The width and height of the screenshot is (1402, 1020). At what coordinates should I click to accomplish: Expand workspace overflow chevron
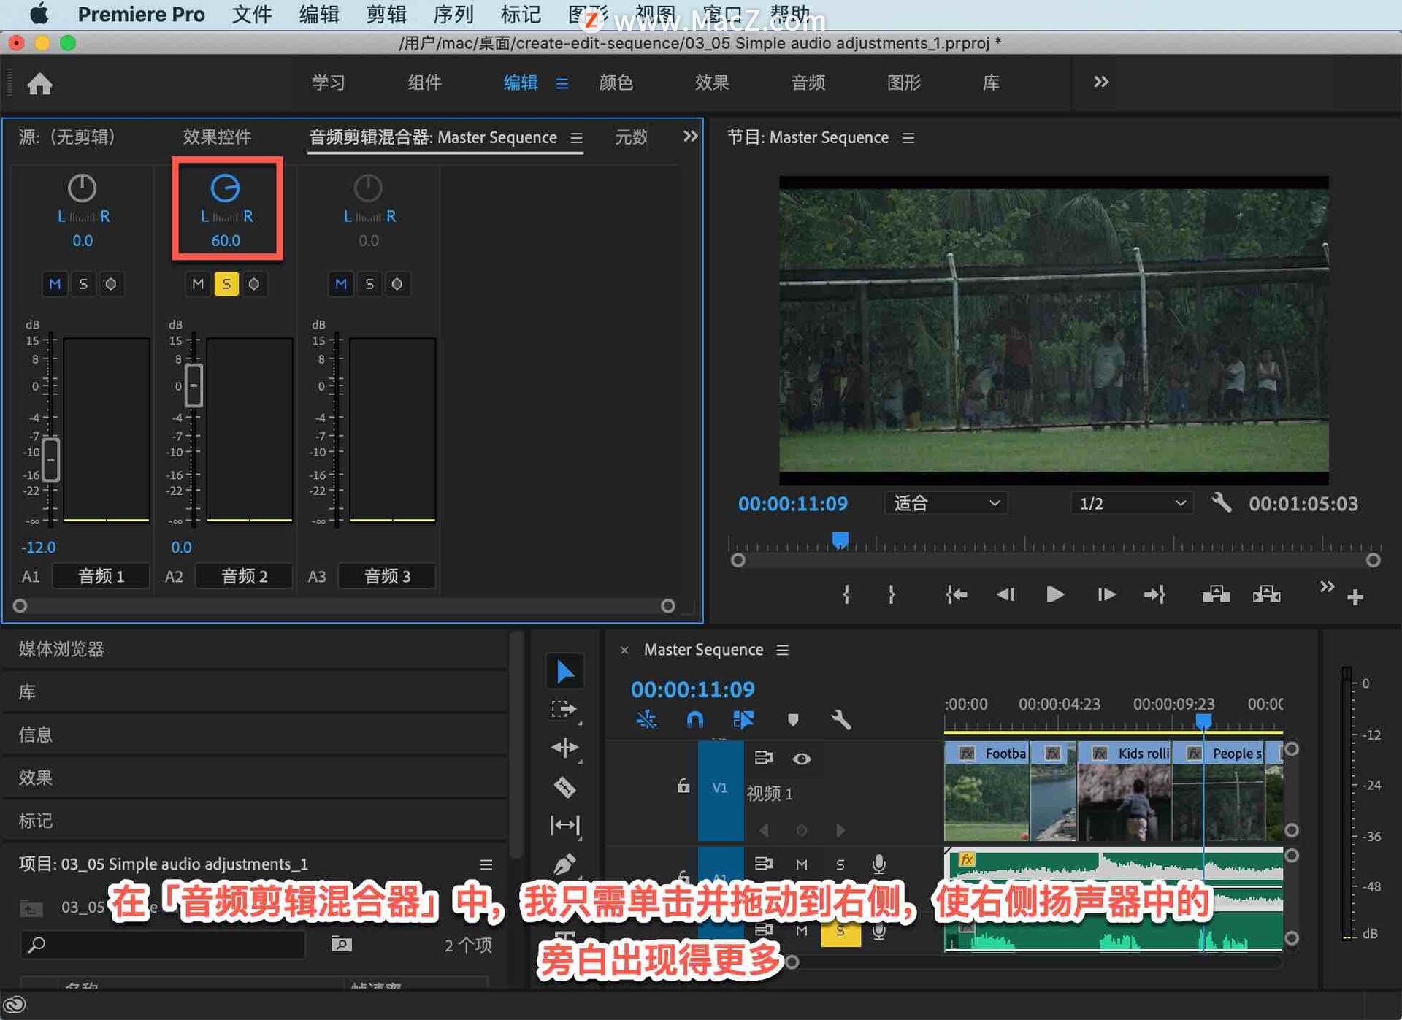pos(1100,82)
